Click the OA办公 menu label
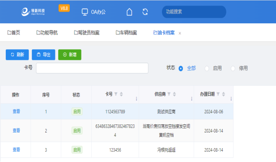Image resolution: width=276 pixels, height=162 pixels. click(98, 12)
